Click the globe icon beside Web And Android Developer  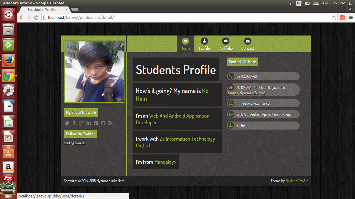tap(231, 114)
